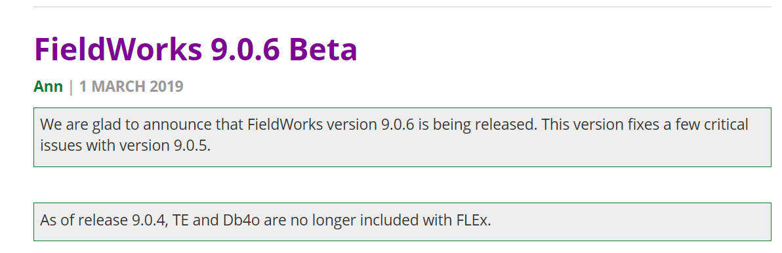The height and width of the screenshot is (253, 782).
Task: Click "TE" in the second notice
Action: point(180,220)
